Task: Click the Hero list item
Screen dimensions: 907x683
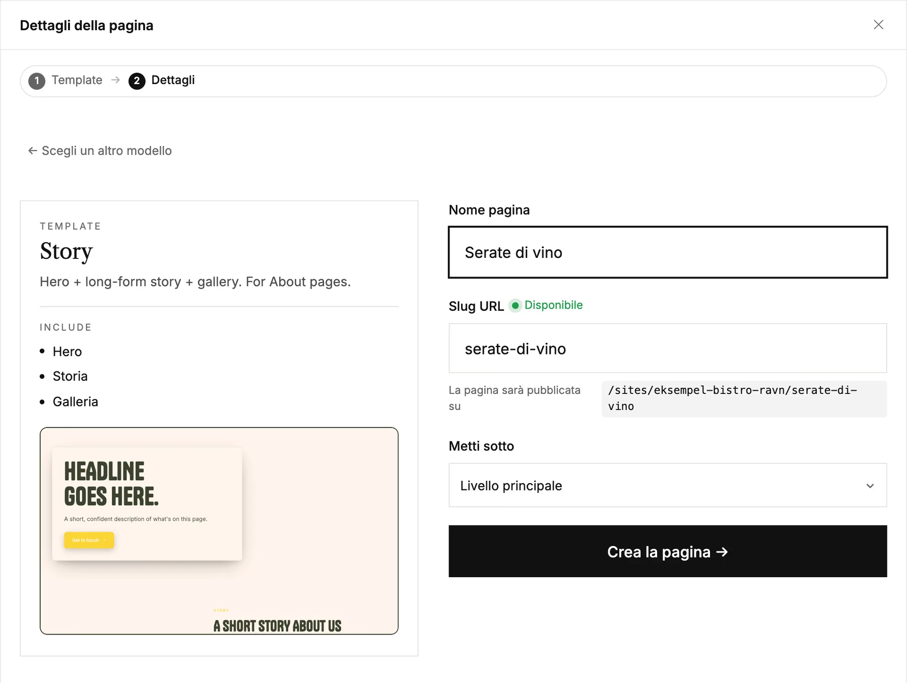Action: click(x=67, y=352)
